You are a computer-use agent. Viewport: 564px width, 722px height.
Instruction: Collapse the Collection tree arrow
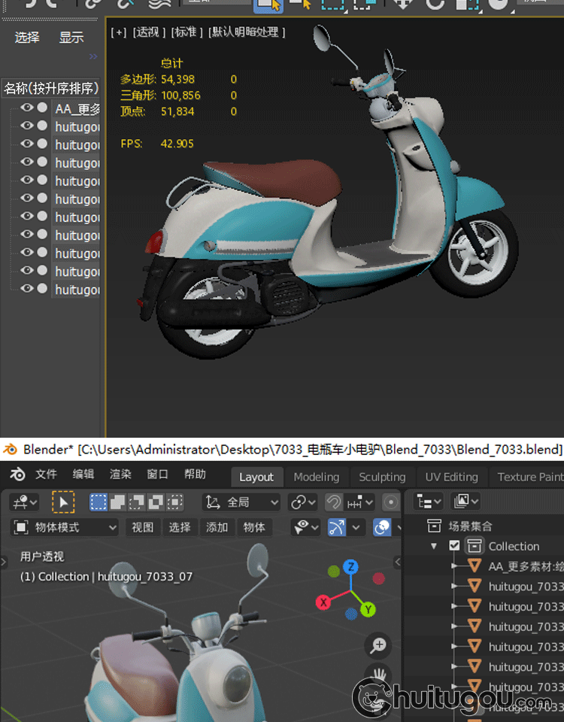tap(435, 546)
